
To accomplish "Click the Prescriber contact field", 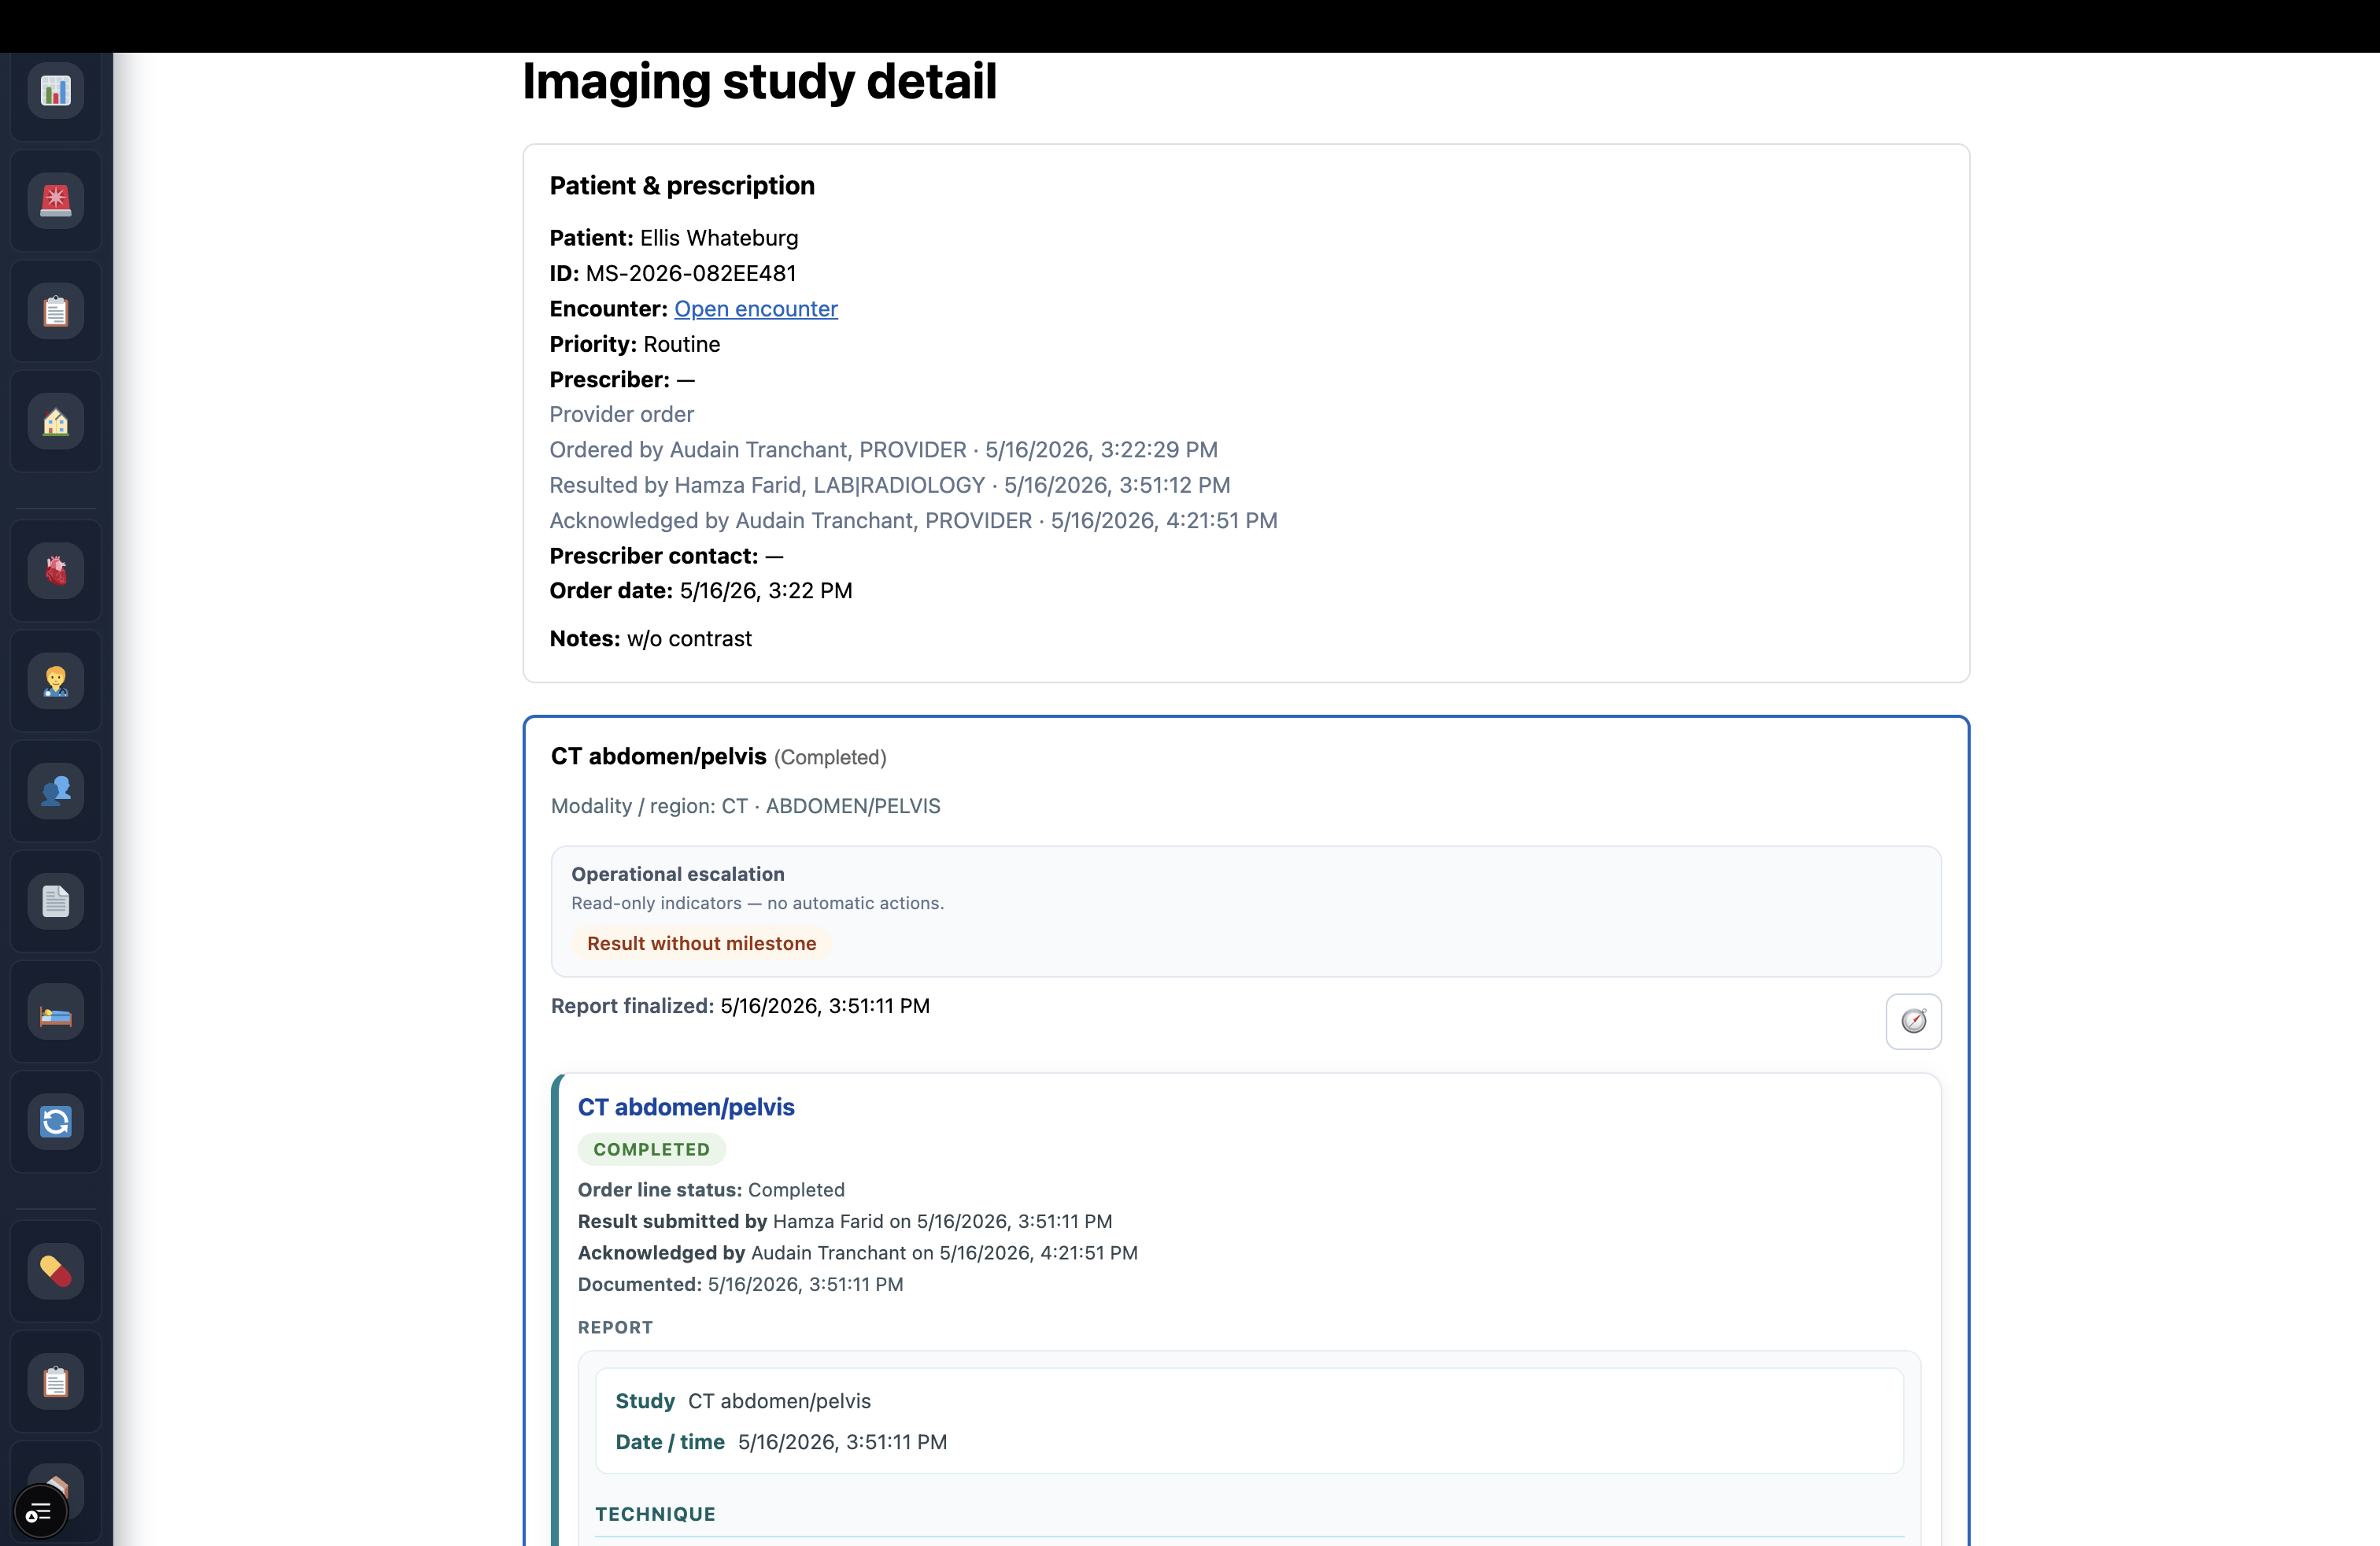I will coord(667,556).
